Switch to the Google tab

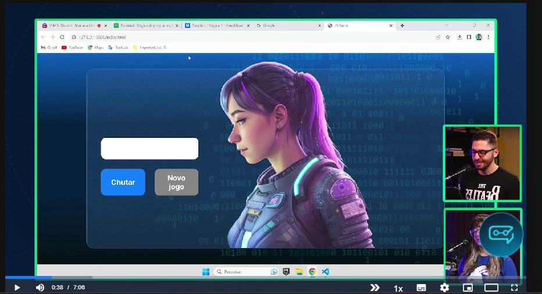coord(288,26)
